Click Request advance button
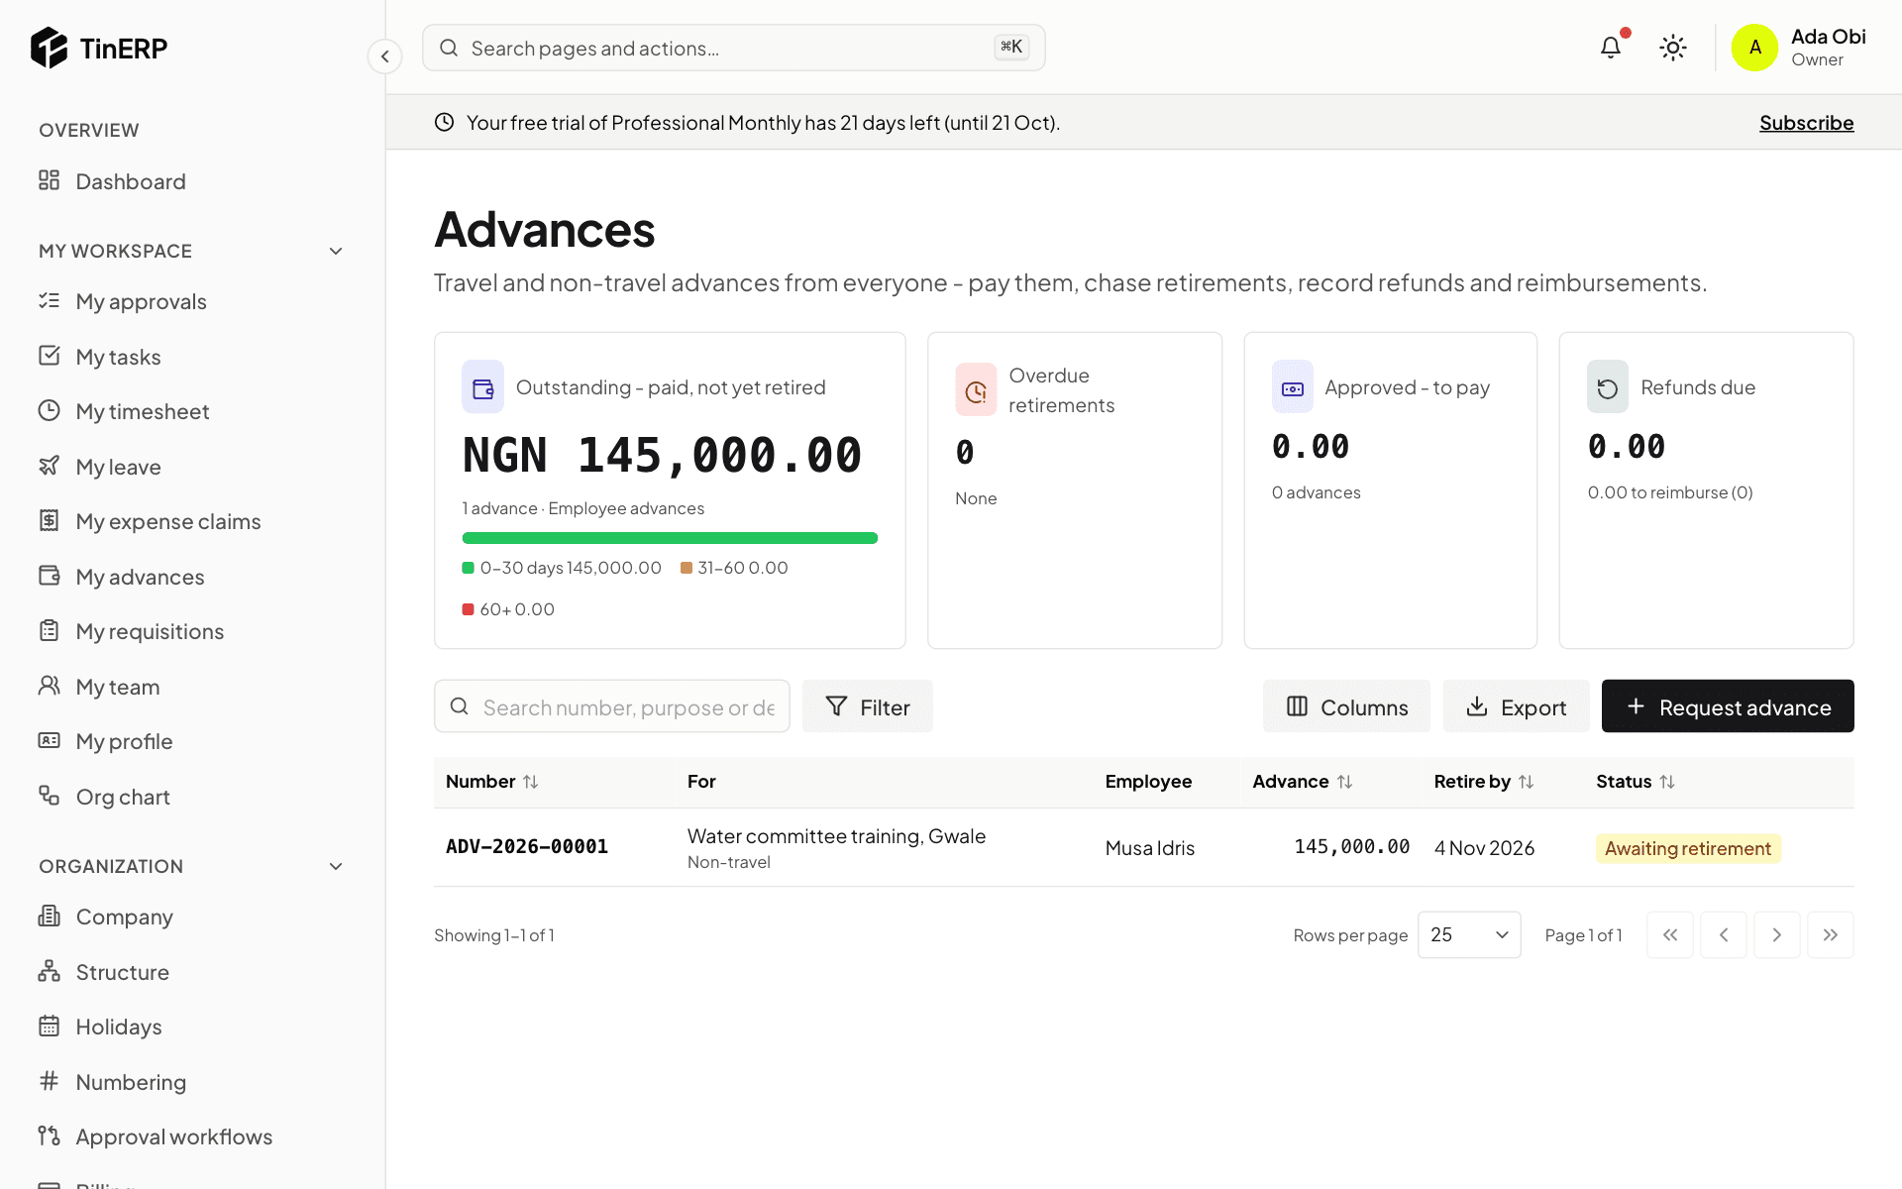1902x1189 pixels. pyautogui.click(x=1728, y=706)
